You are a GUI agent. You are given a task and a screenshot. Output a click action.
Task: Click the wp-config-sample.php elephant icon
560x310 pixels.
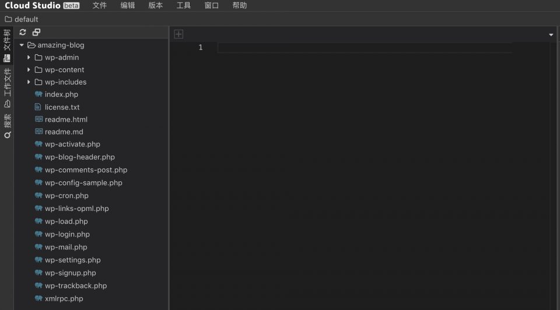click(x=38, y=182)
